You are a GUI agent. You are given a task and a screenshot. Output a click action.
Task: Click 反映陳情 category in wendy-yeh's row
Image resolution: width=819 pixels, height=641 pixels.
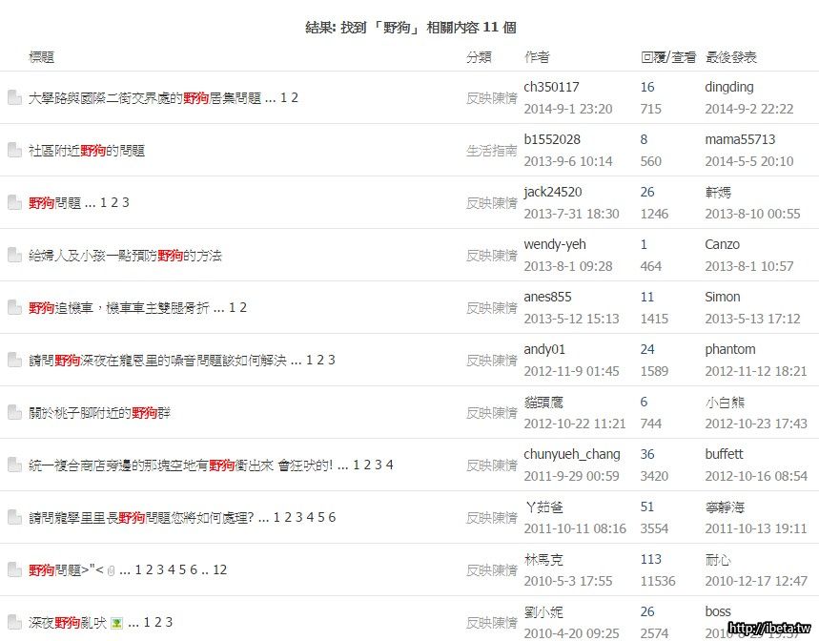click(x=491, y=256)
